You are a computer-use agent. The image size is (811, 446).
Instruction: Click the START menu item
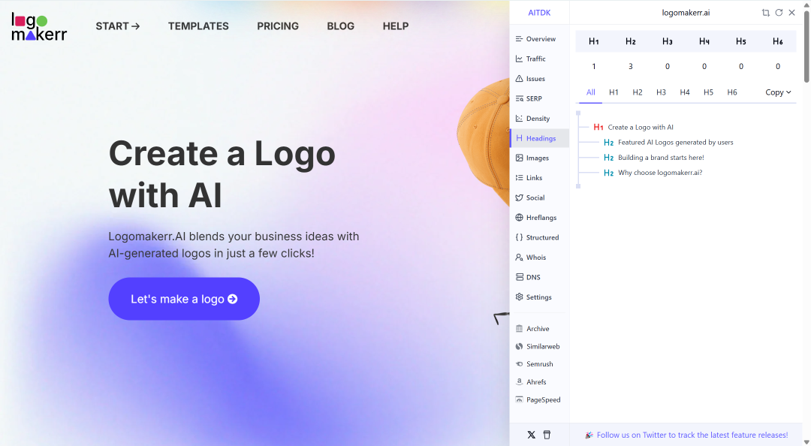[118, 26]
